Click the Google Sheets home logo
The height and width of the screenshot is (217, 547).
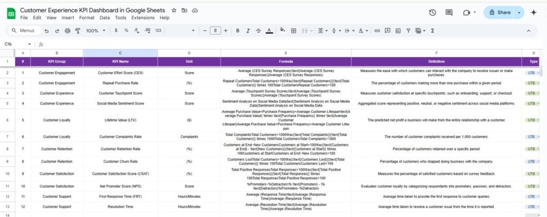pyautogui.click(x=11, y=13)
